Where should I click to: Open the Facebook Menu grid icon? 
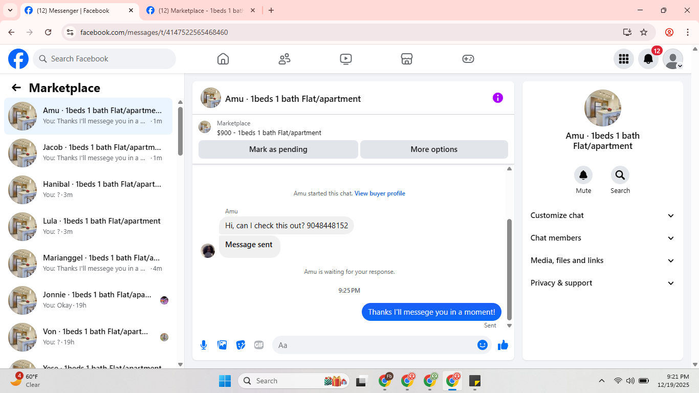coord(623,59)
